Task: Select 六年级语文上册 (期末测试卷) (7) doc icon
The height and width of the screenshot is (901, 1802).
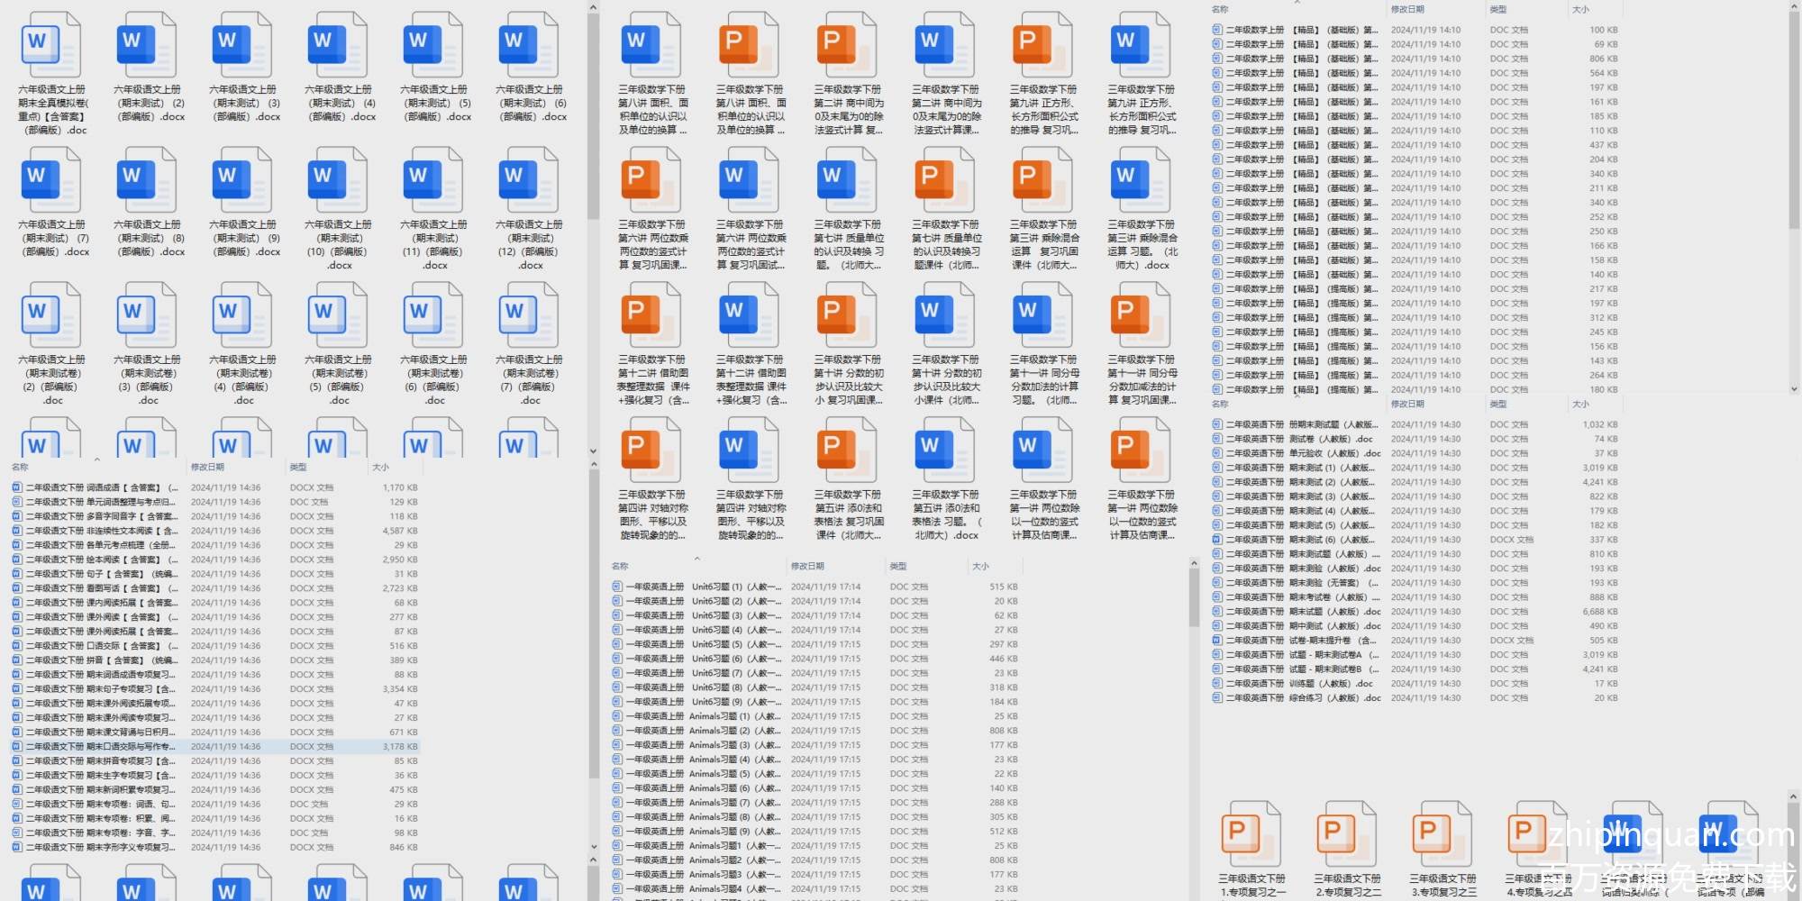Action: [529, 315]
